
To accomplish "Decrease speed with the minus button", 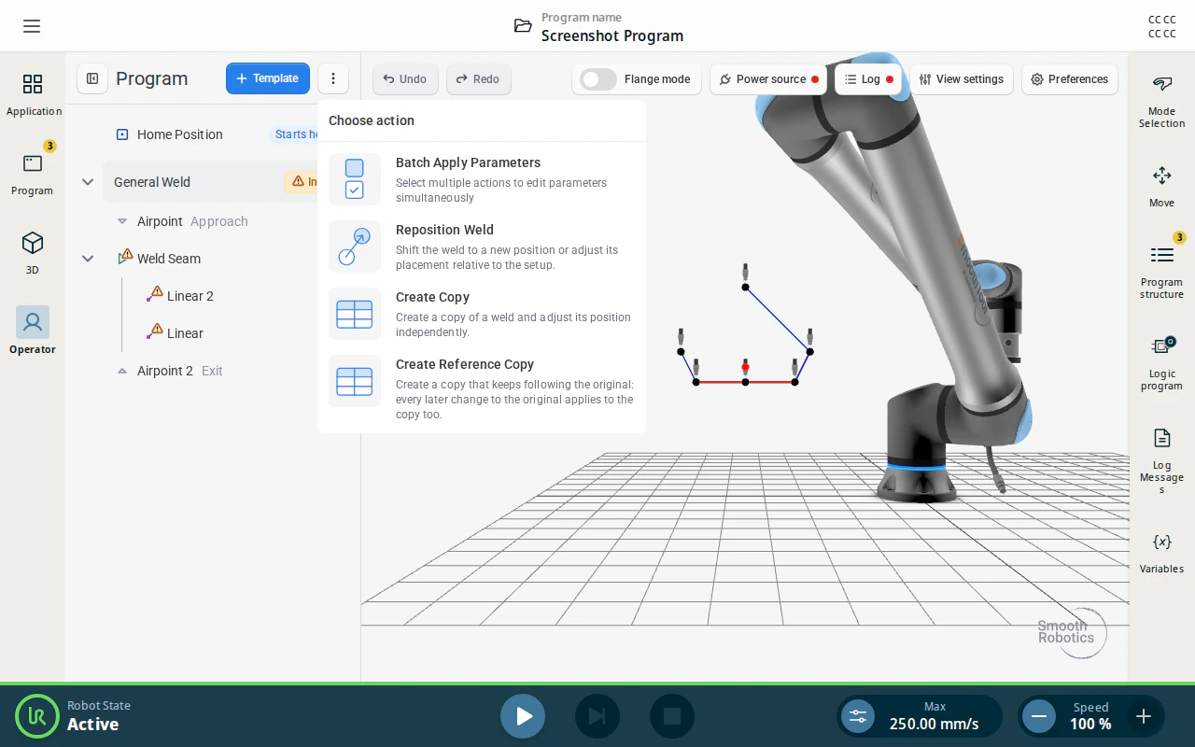I will point(1038,716).
